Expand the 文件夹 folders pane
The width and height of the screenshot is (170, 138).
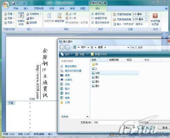(87, 117)
